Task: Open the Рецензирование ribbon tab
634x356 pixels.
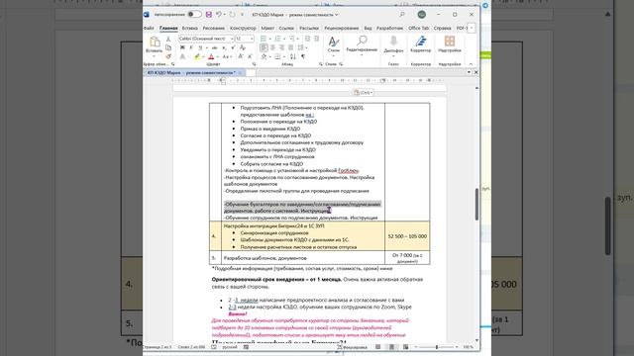Action: pyautogui.click(x=341, y=29)
